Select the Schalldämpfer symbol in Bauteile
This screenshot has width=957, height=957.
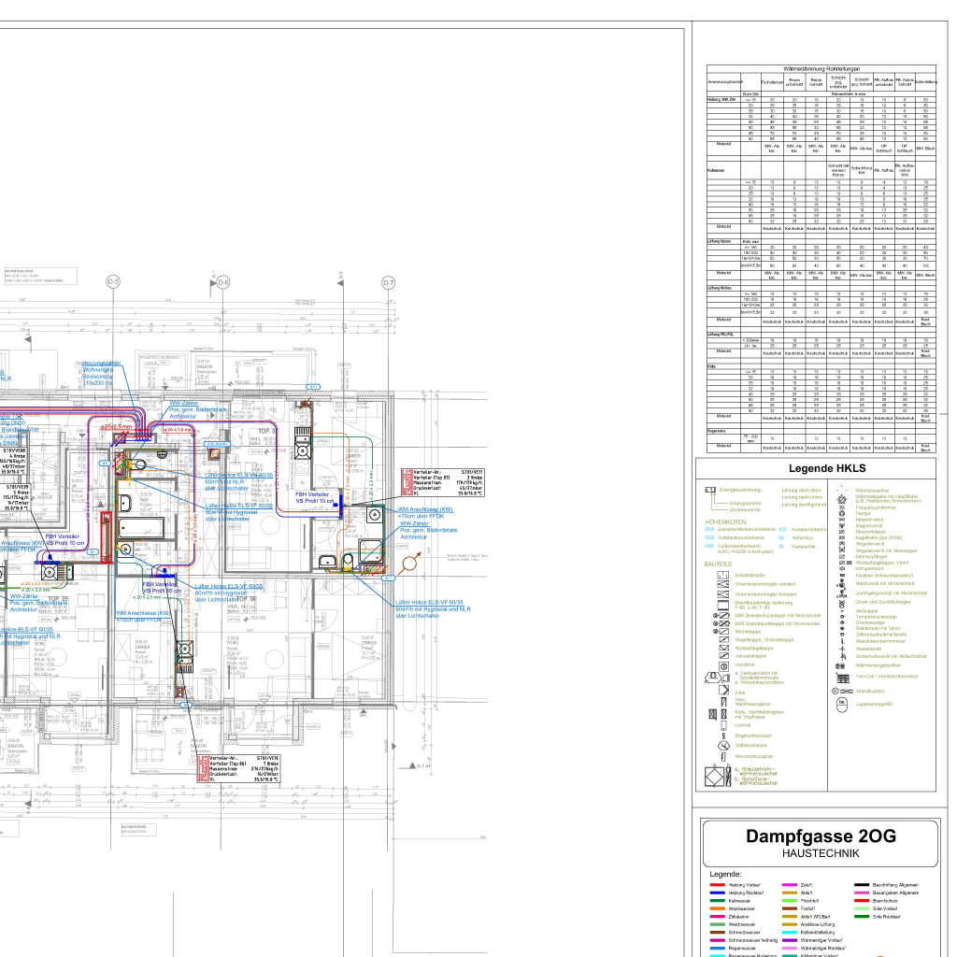click(722, 576)
